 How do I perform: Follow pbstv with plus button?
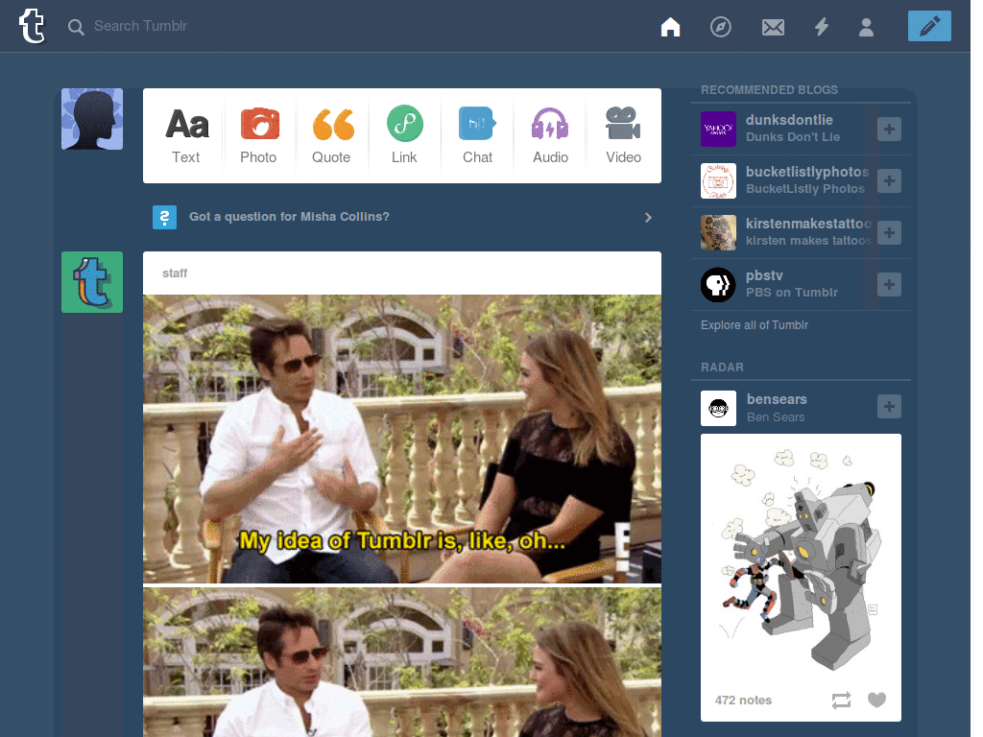click(889, 284)
